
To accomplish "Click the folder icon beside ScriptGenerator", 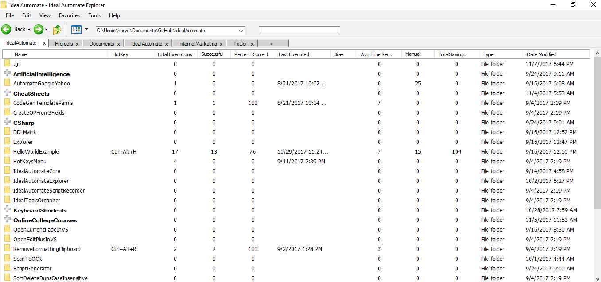I will pos(7,268).
